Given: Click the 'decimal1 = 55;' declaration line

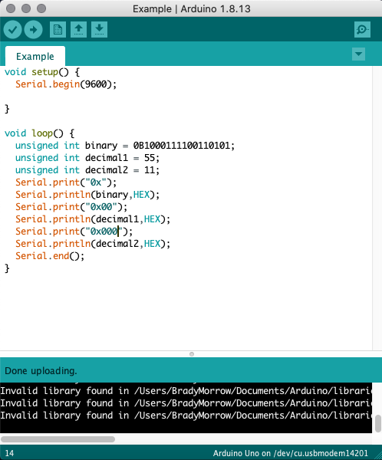Looking at the screenshot, I should 87,158.
